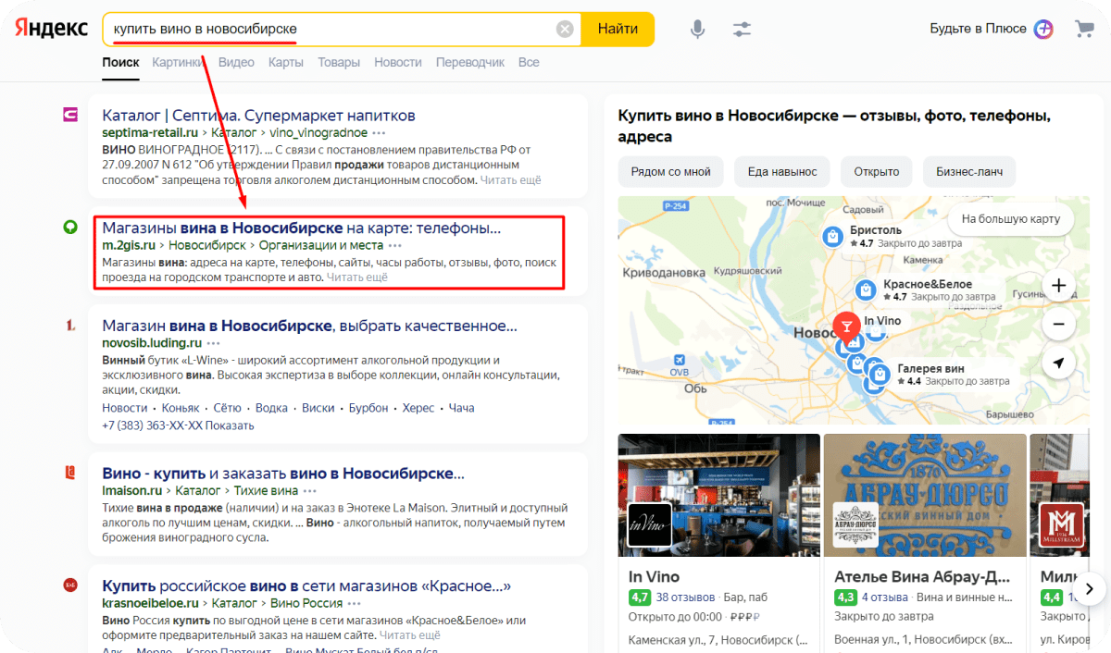Clear the search query with the X icon
Viewport: 1111px width, 653px height.
click(564, 29)
